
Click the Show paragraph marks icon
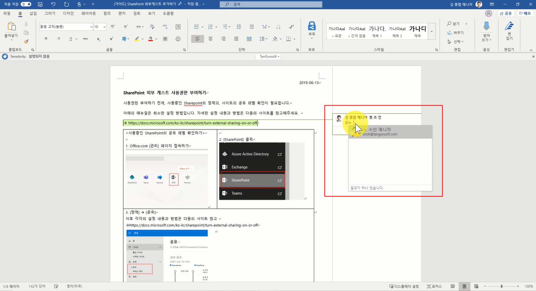point(291,27)
